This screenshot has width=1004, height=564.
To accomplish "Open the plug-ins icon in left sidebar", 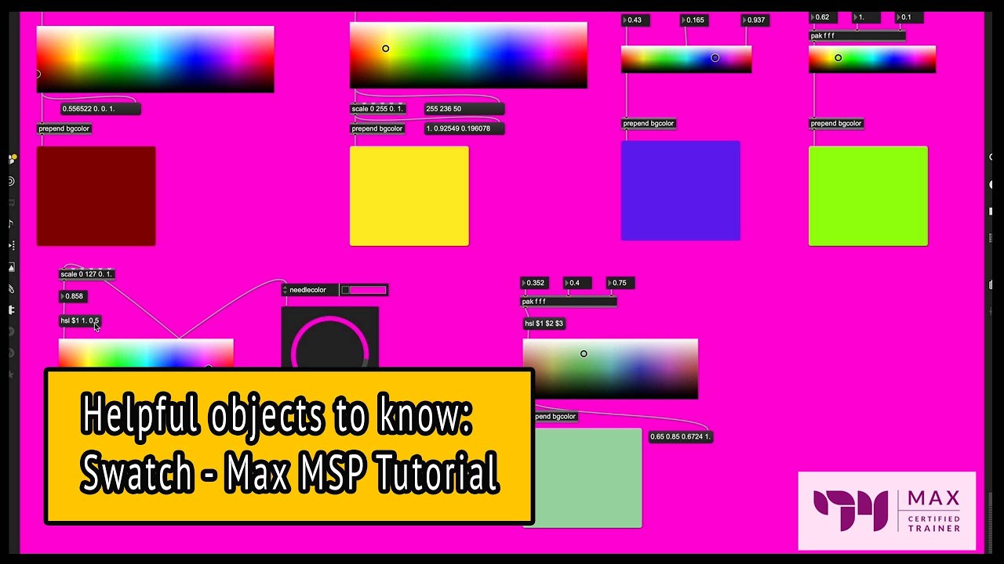I will (12, 310).
